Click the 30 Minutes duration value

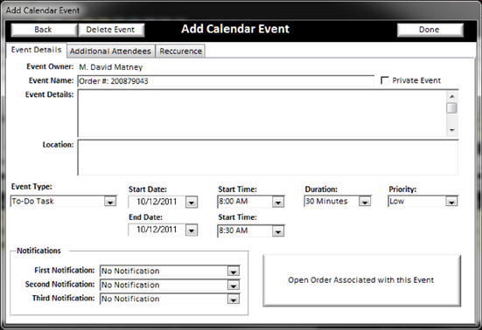pos(326,201)
